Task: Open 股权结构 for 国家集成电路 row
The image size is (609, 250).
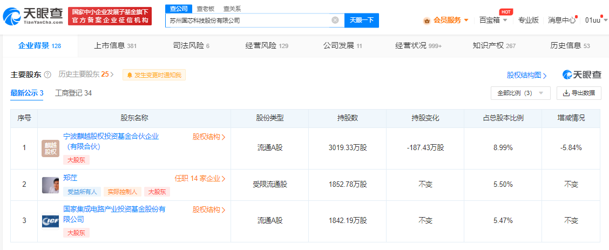Action: pos(209,210)
